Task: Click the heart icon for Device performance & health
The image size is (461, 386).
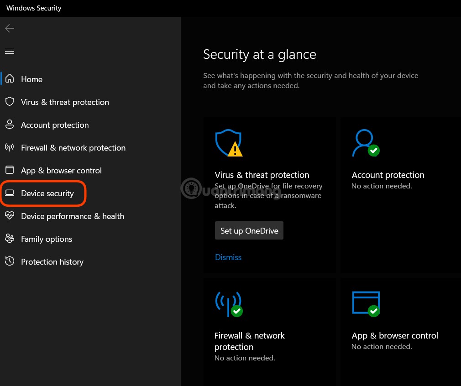Action: [10, 215]
